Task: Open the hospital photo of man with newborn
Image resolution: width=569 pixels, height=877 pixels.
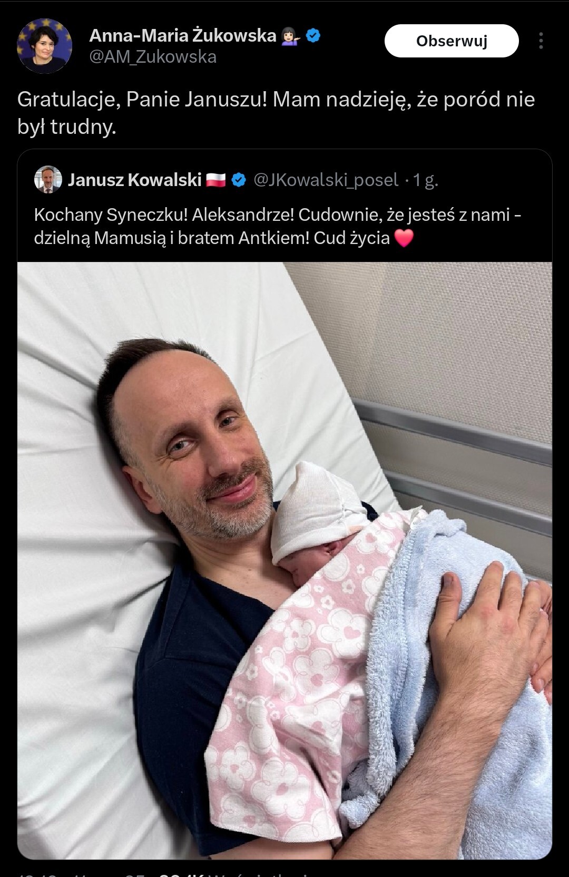Action: click(x=284, y=560)
